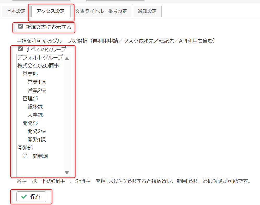Uncheck the すべてのグループ checkbox
This screenshot has width=260, height=205.
(20, 49)
